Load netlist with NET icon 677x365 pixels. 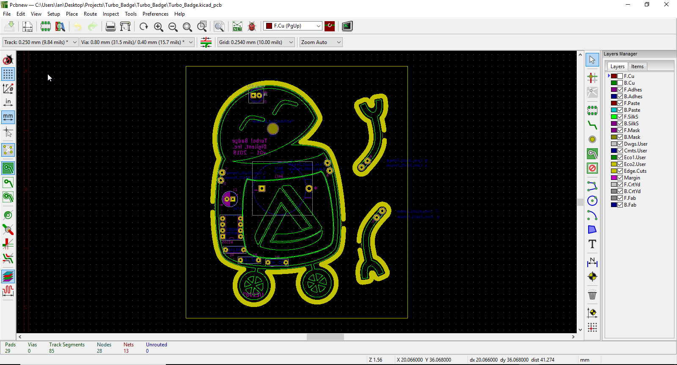click(237, 26)
